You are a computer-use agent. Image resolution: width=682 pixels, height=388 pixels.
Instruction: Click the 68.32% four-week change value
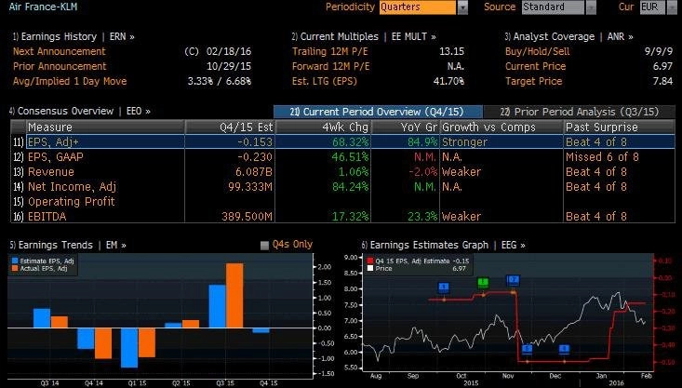click(351, 141)
